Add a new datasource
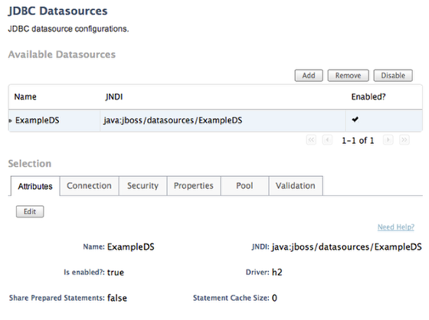Viewport: 429px width, 320px height. (x=309, y=76)
